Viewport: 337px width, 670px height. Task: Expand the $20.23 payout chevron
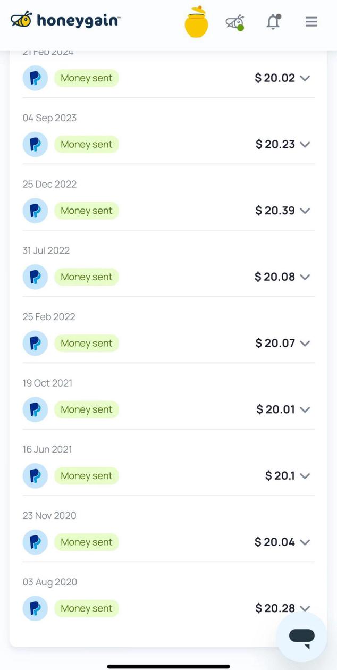[x=305, y=145]
